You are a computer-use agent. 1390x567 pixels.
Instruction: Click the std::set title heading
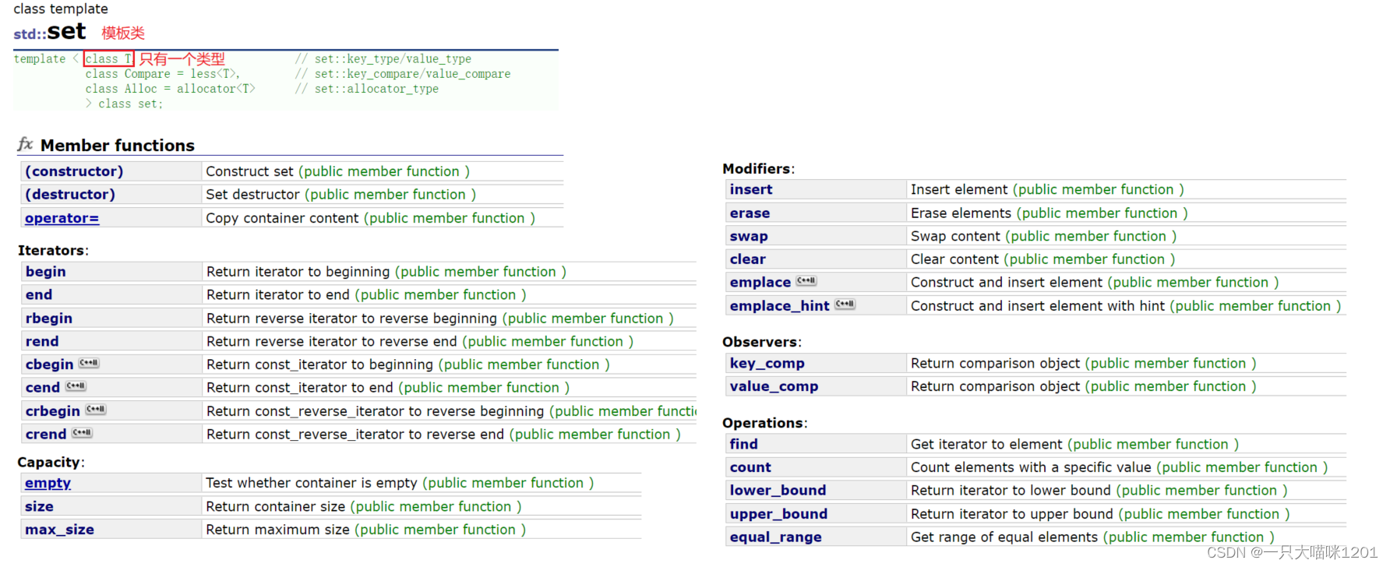tap(50, 32)
